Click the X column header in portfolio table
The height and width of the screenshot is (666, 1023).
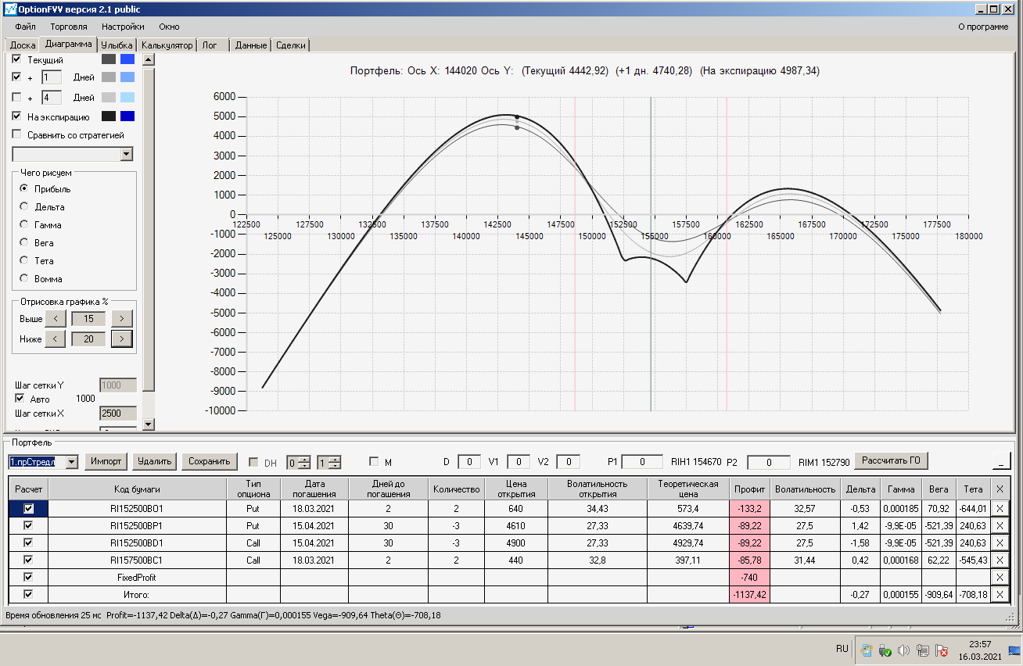coord(1000,489)
